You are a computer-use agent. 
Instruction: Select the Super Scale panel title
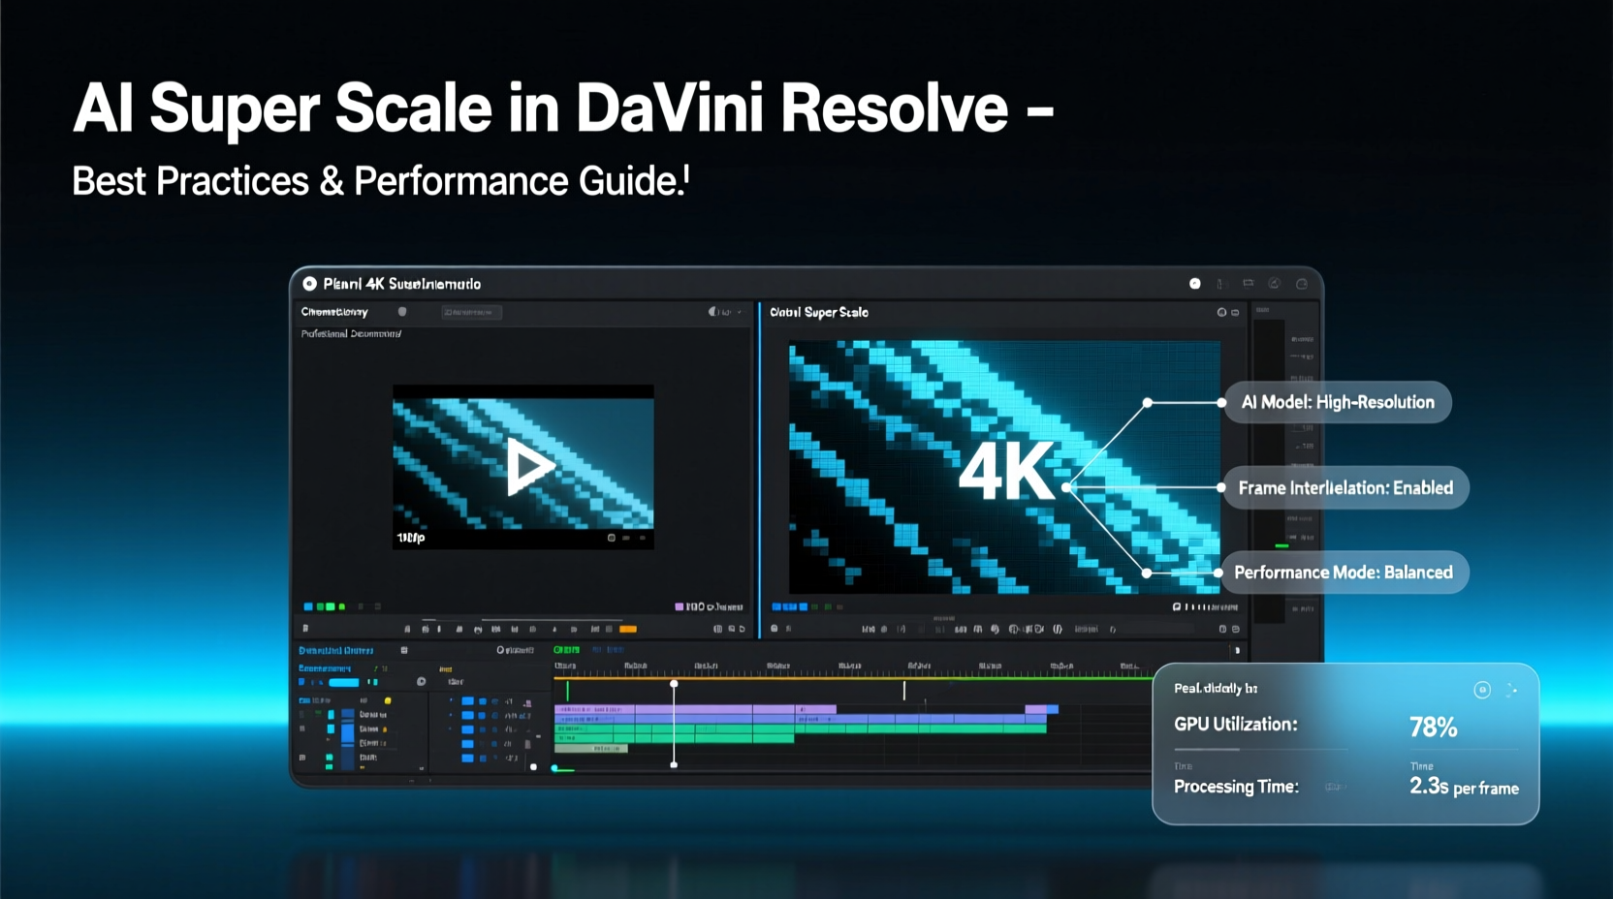coord(819,312)
